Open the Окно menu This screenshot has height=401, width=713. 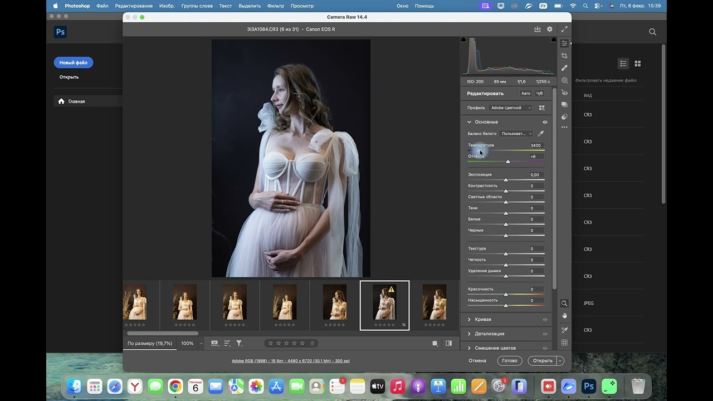tap(402, 6)
